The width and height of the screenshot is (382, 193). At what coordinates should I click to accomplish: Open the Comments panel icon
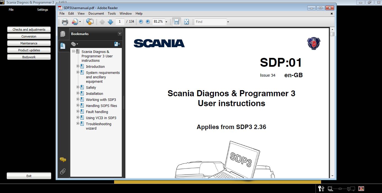tap(63, 160)
